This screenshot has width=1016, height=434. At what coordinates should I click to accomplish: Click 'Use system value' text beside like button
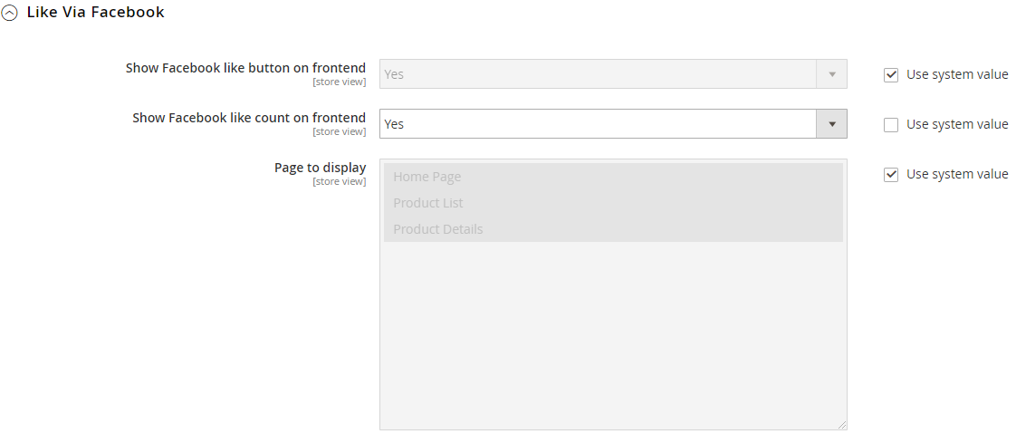pos(957,74)
